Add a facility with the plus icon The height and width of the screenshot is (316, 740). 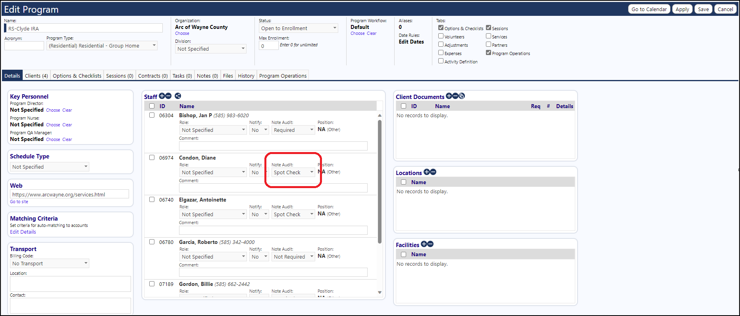[x=424, y=244]
